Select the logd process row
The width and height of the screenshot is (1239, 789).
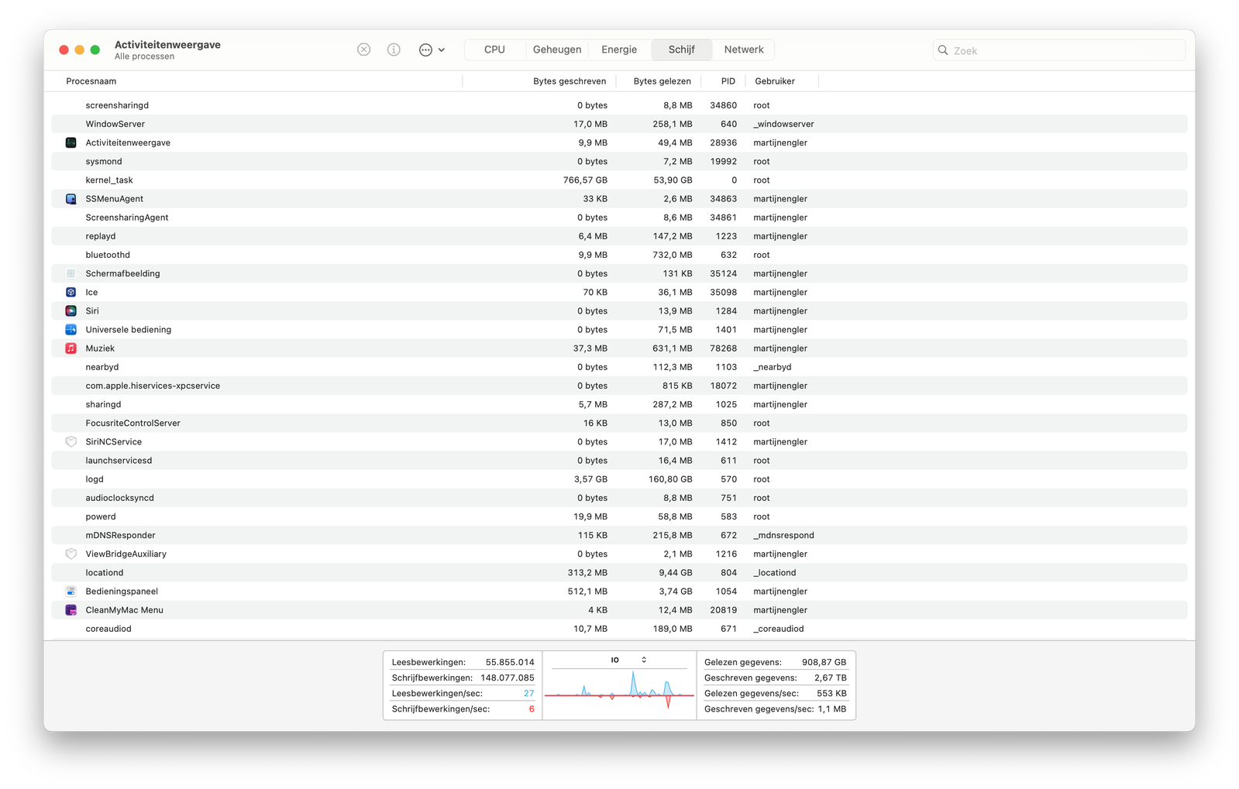619,479
